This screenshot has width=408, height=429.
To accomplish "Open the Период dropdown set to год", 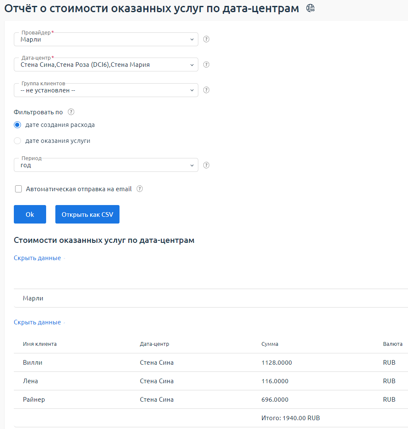I will tap(106, 165).
